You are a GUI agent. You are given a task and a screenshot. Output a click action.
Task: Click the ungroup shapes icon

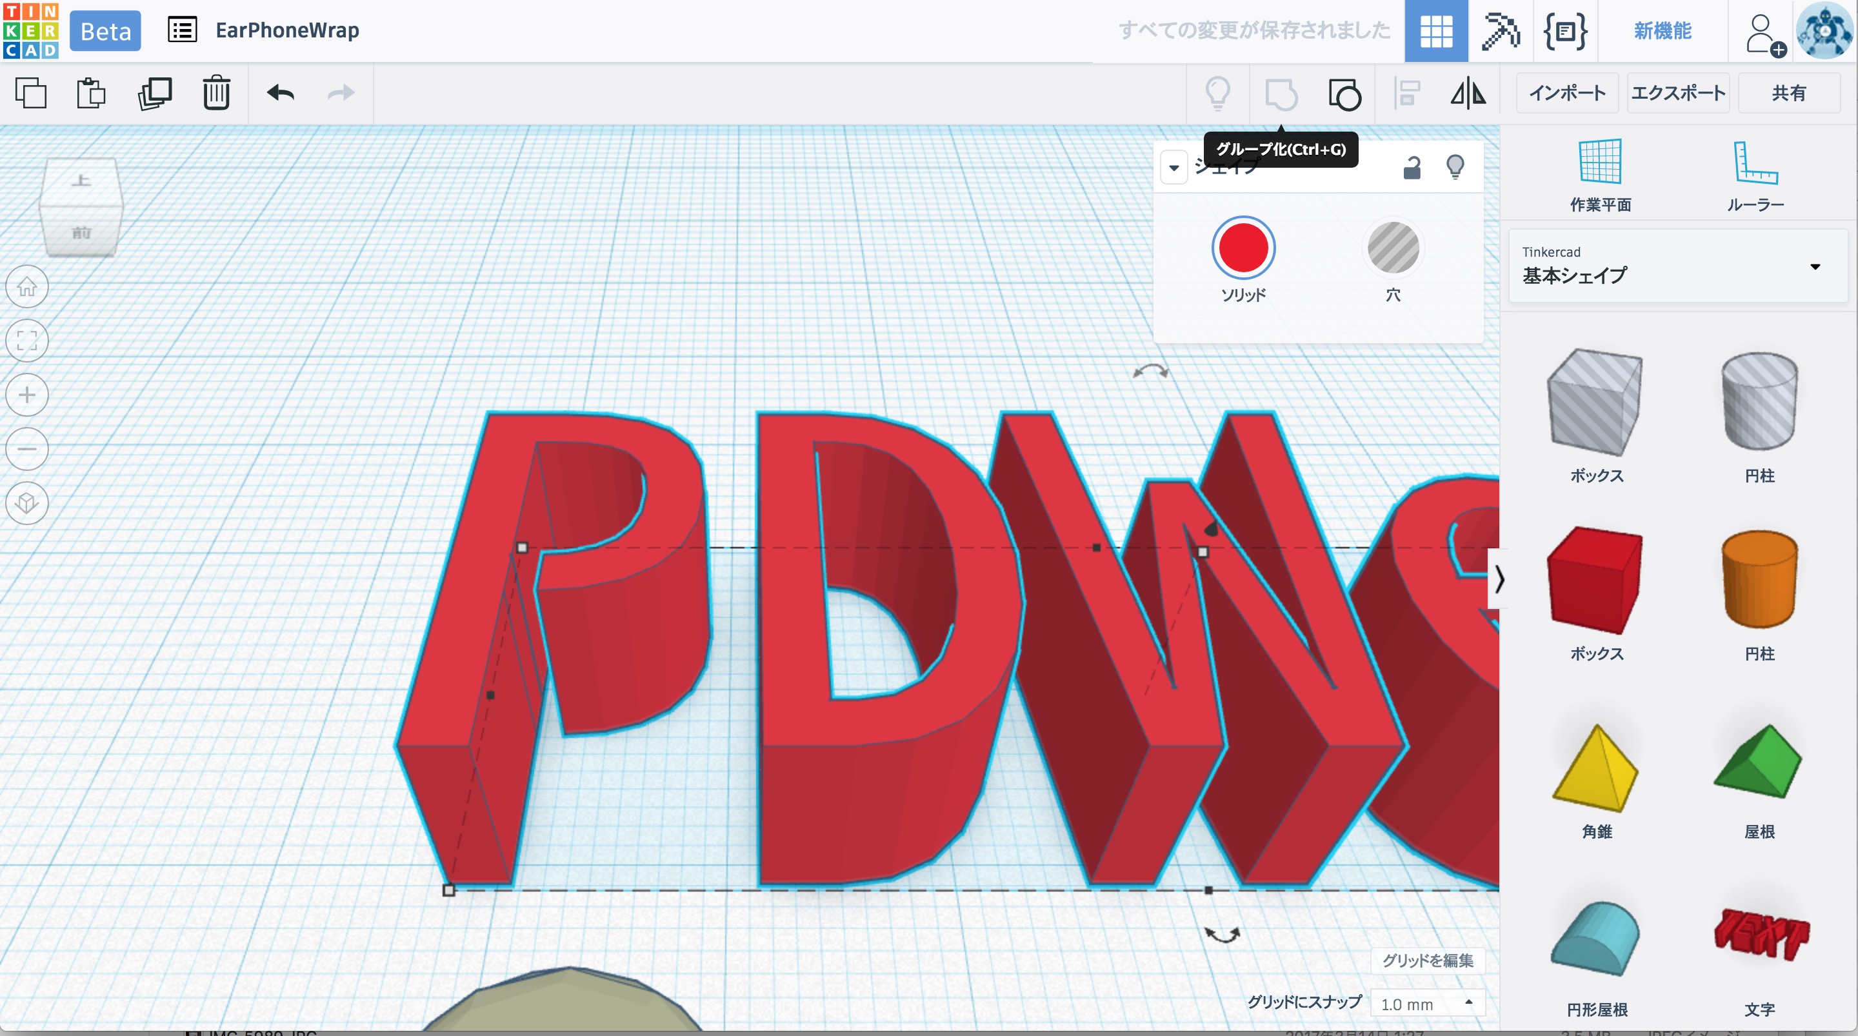tap(1344, 93)
